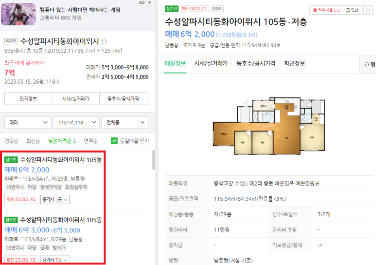Click the 인쇄 print icon
This screenshot has height=265, width=376.
348,10
